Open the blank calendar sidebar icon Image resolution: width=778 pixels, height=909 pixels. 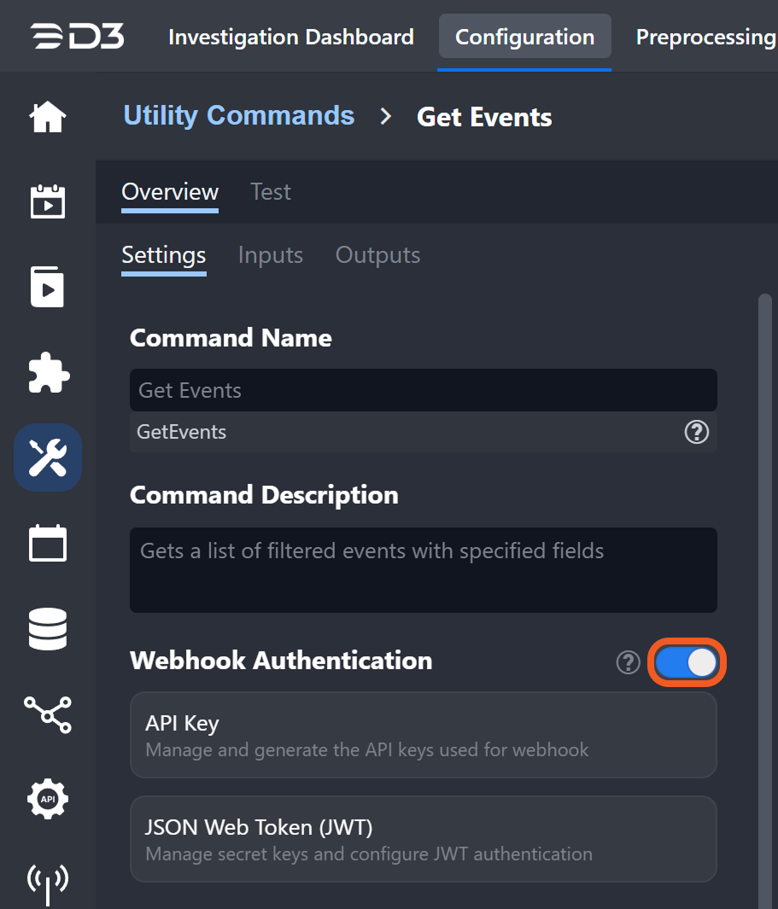[x=48, y=543]
